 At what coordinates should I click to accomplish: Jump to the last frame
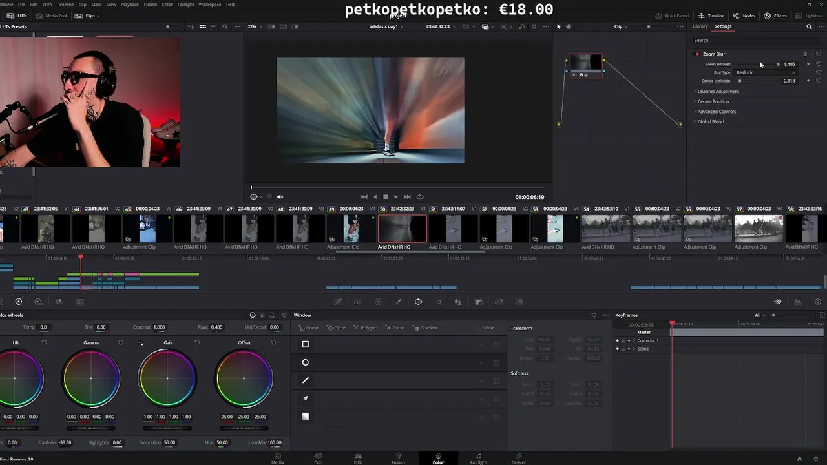point(407,196)
